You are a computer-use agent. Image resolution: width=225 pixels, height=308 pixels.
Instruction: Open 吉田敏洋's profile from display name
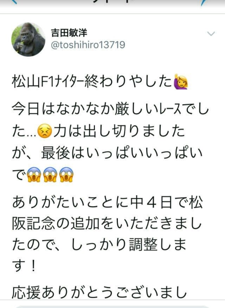click(x=69, y=32)
